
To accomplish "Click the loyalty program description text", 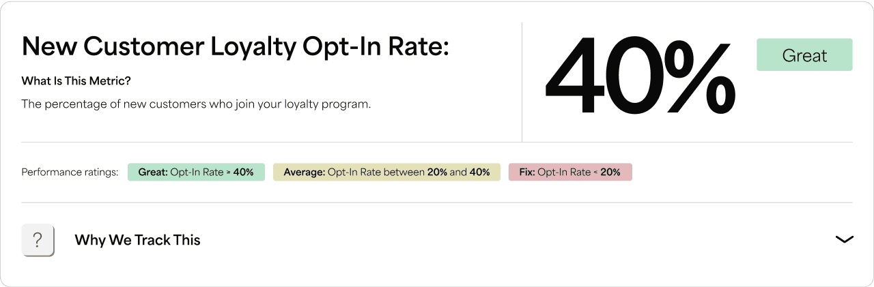I will [x=196, y=104].
